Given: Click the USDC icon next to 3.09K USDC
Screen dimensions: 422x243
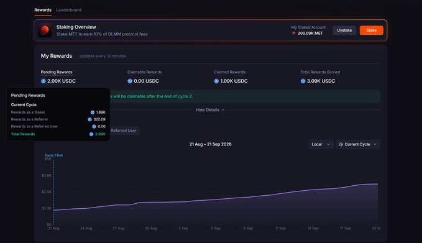Looking at the screenshot, I should tap(303, 81).
